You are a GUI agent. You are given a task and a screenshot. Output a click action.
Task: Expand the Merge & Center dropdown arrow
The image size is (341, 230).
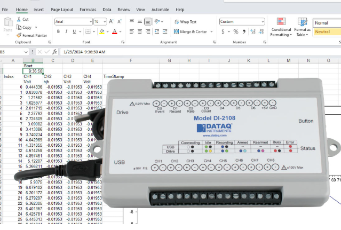click(211, 31)
